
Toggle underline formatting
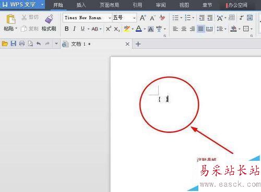point(83,29)
